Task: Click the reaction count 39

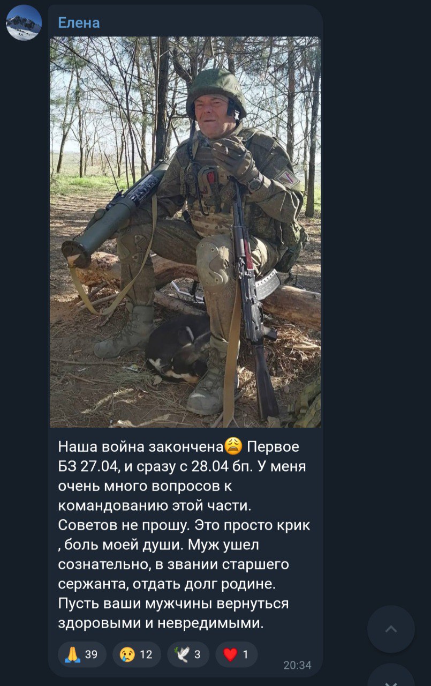Action: click(x=91, y=654)
